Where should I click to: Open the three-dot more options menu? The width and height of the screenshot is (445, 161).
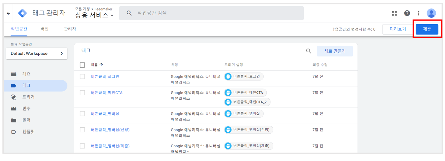pos(419,13)
